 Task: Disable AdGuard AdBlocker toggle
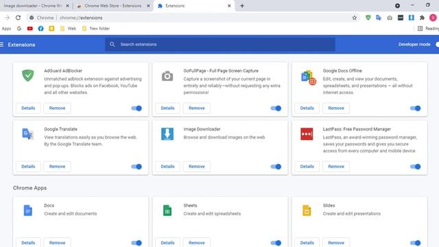click(x=137, y=108)
